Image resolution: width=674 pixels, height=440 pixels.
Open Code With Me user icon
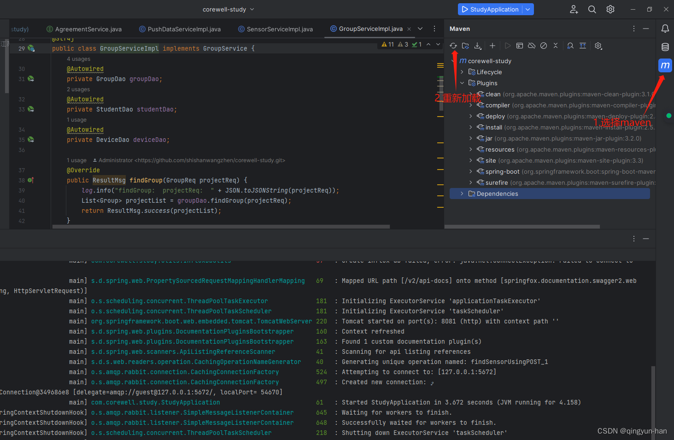point(574,9)
